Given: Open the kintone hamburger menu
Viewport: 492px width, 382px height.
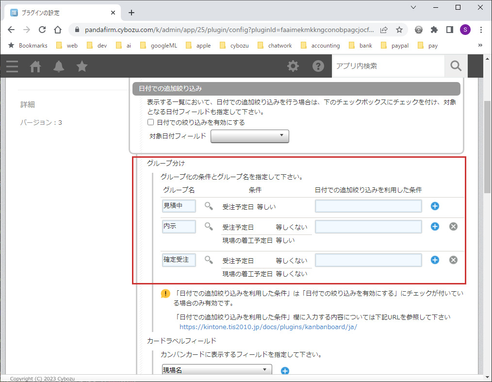Looking at the screenshot, I should tap(12, 66).
